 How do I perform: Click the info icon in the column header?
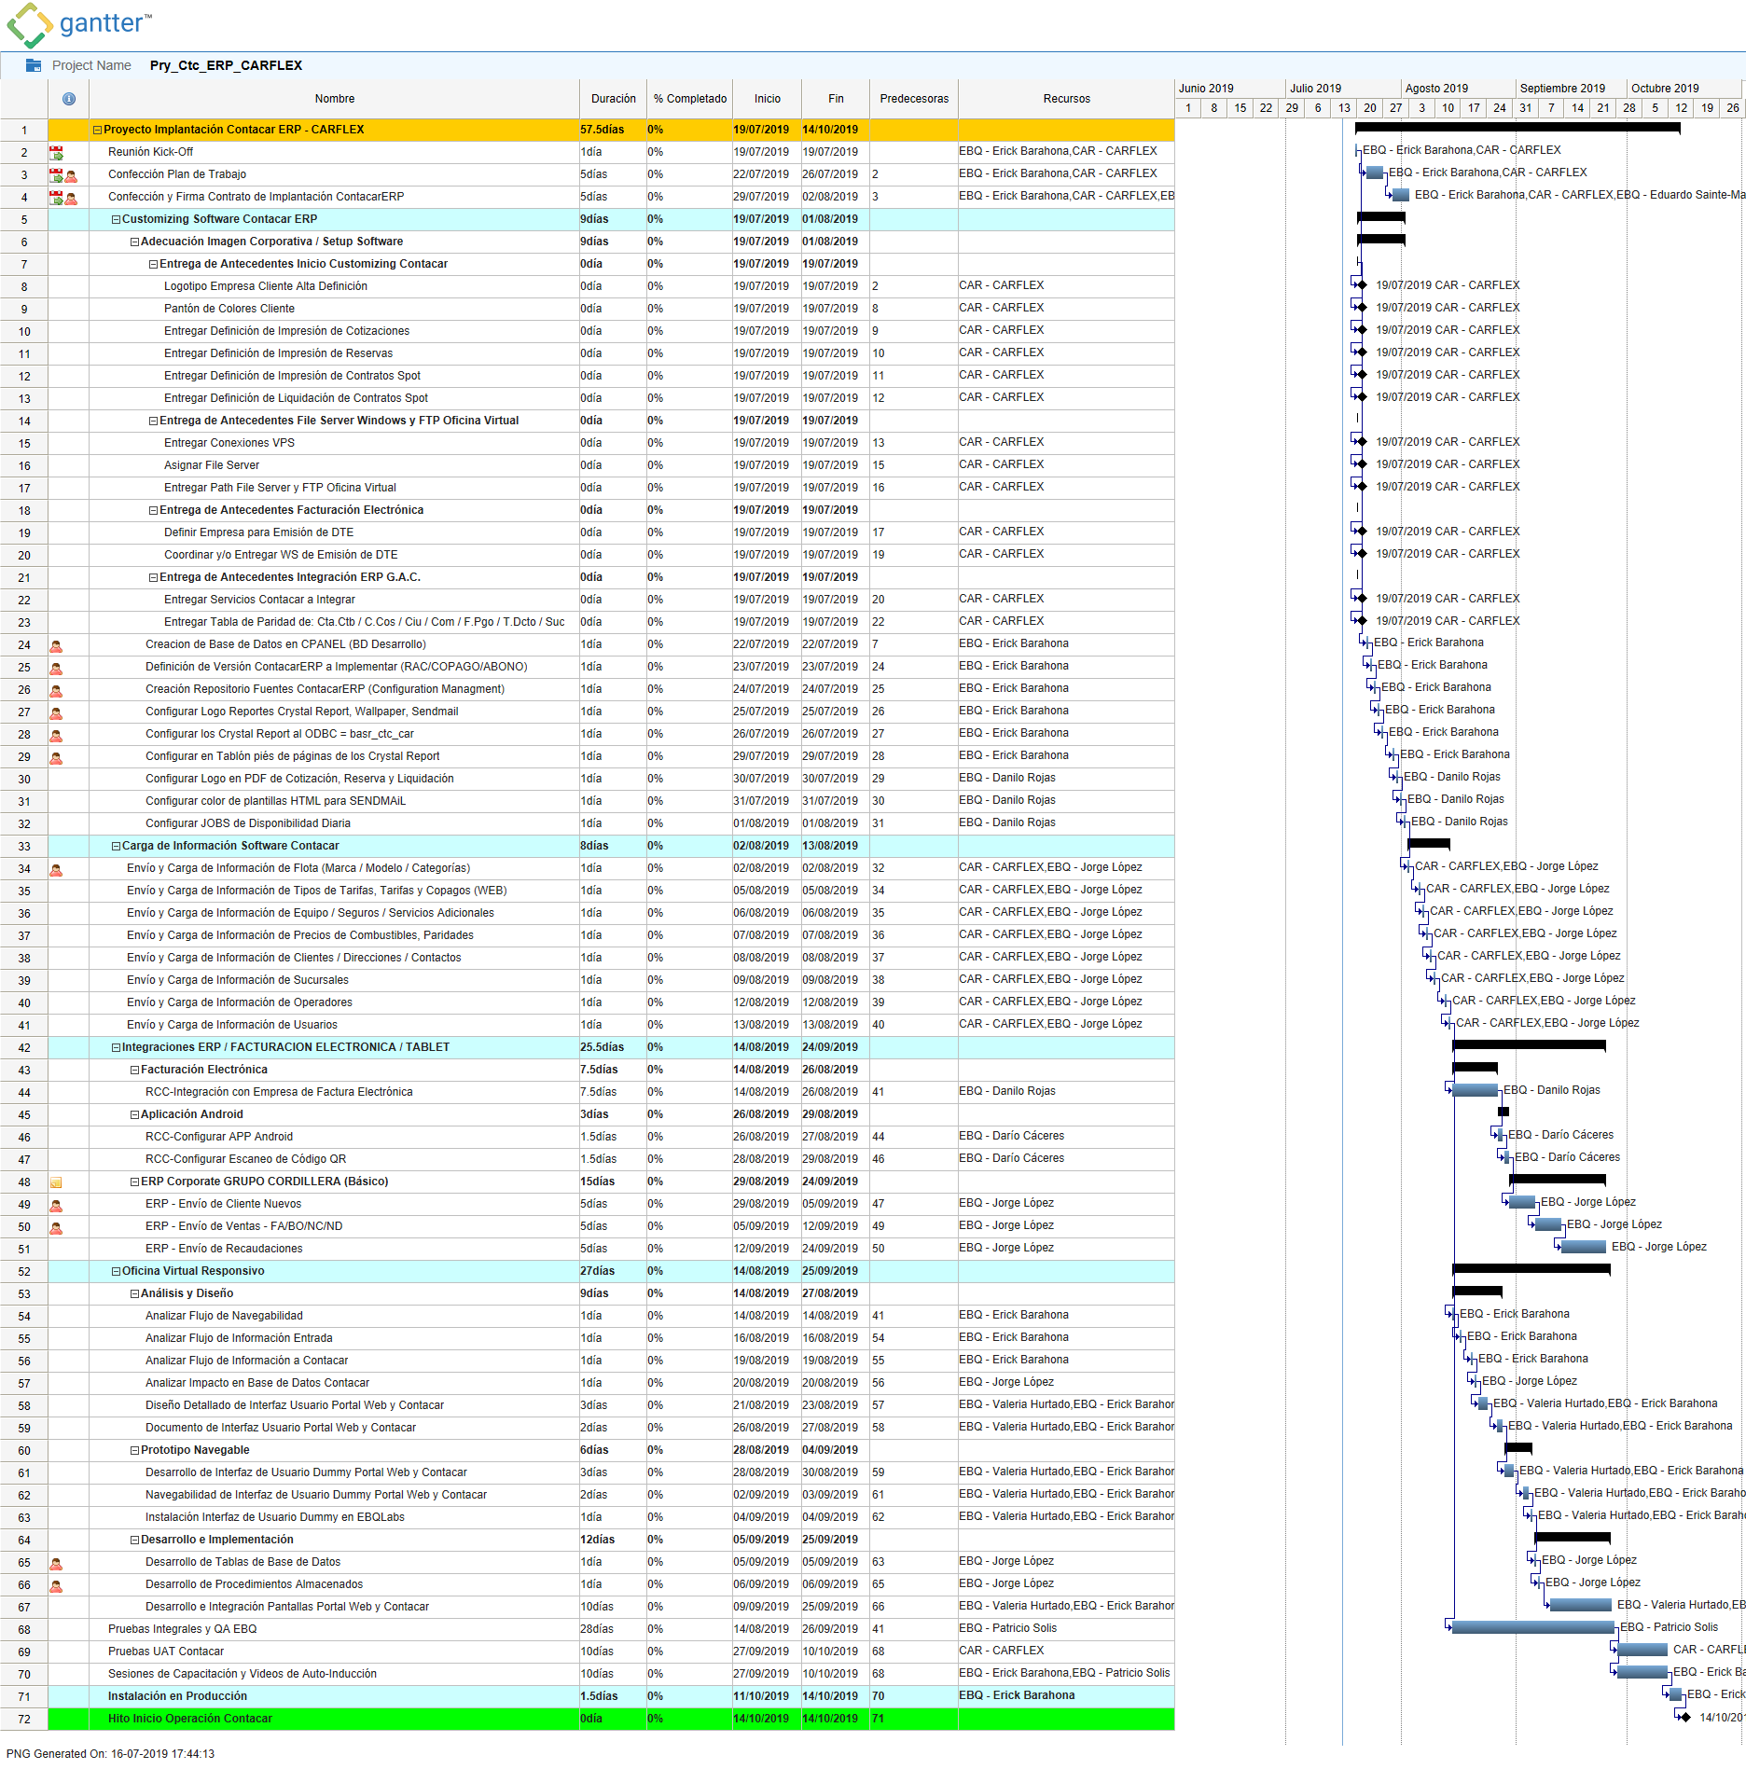coord(69,99)
